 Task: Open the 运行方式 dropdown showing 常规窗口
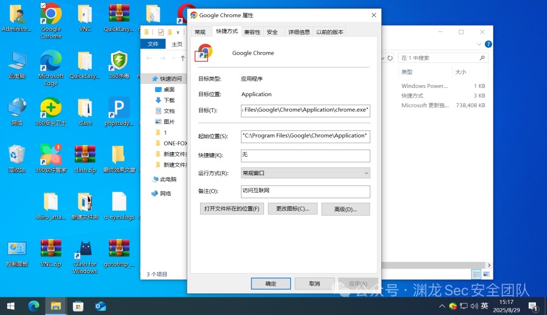[x=305, y=173]
